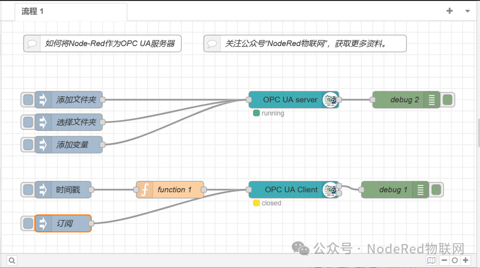Click the OPC UA server output port
This screenshot has height=268, width=480.
(x=339, y=100)
